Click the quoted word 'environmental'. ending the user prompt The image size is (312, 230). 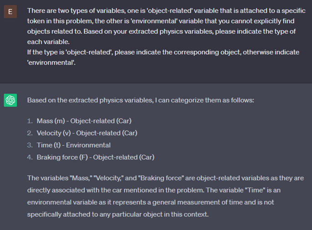coord(51,62)
